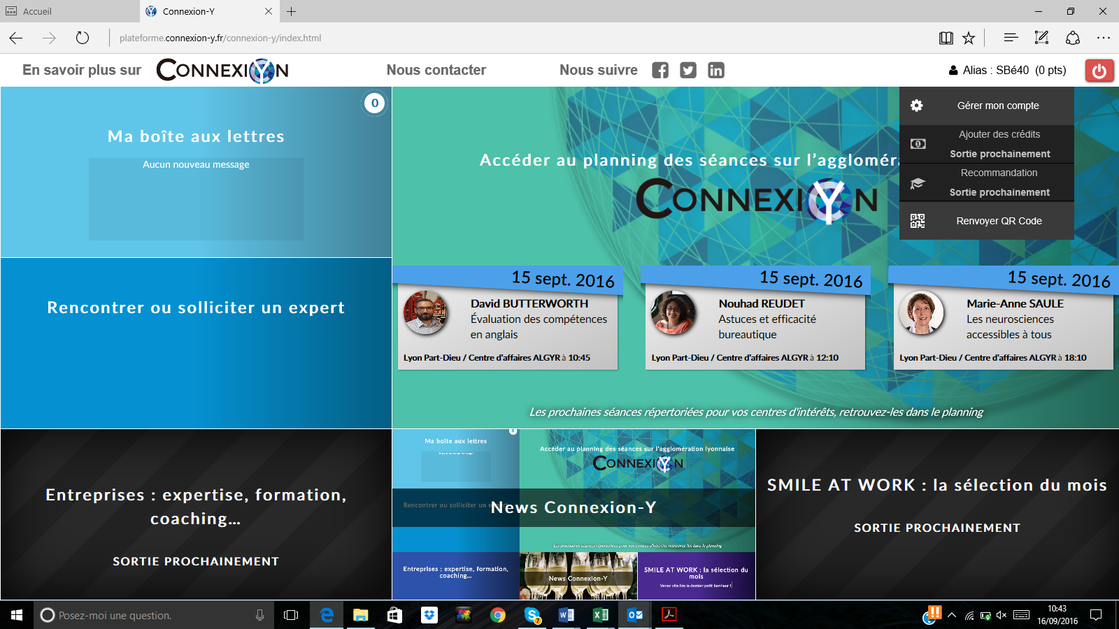
Task: Open Skype from the taskbar
Action: tap(532, 615)
